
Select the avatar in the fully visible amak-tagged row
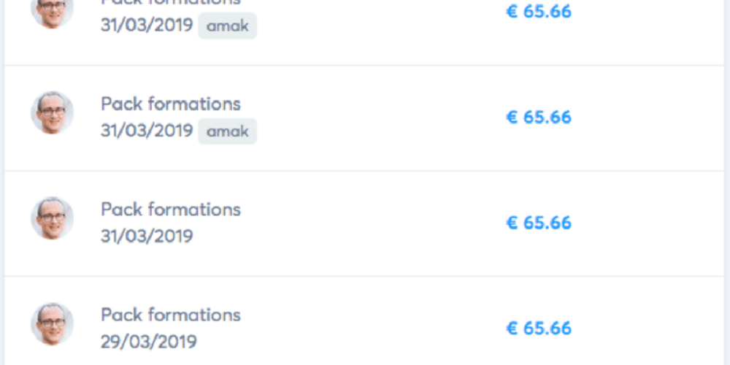tap(52, 112)
